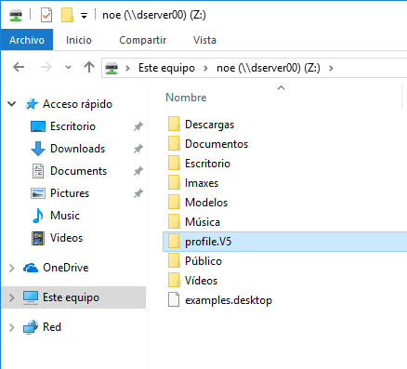Click the examples.desktop file icon
407x369 pixels.
[174, 299]
